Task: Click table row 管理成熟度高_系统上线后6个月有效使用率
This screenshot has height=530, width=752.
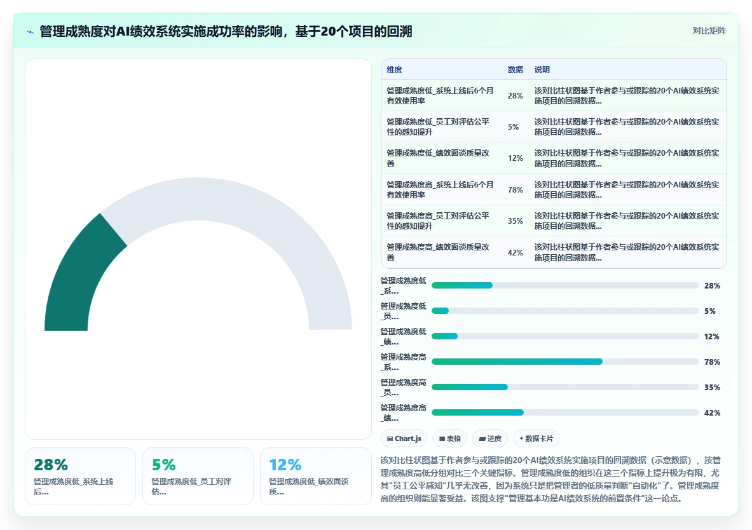Action: click(x=554, y=189)
